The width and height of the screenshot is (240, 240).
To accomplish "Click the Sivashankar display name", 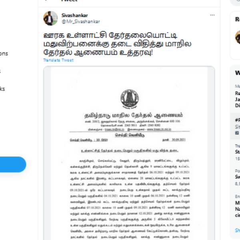I will point(74,15).
